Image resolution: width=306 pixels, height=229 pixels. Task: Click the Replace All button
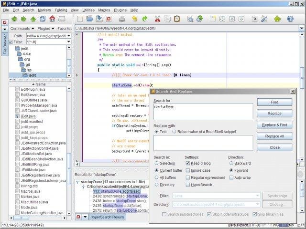tap(274, 136)
